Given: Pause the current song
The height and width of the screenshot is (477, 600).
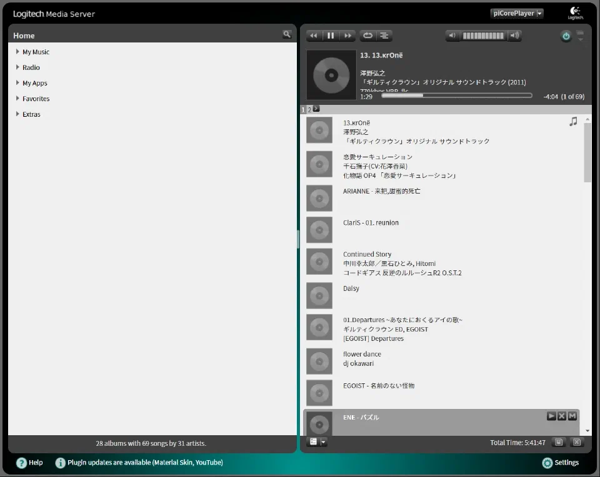Looking at the screenshot, I should [331, 36].
